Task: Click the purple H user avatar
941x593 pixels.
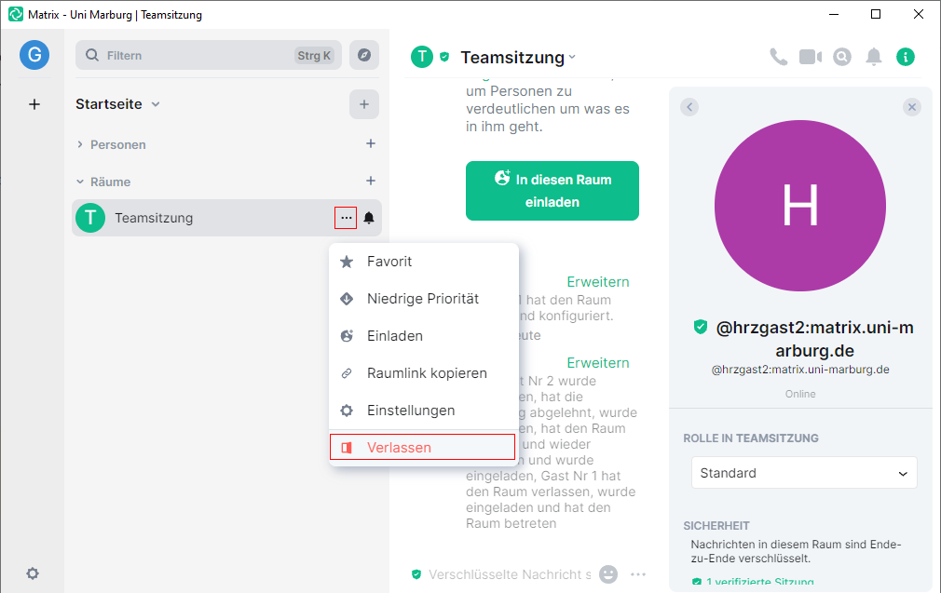Action: click(x=800, y=206)
